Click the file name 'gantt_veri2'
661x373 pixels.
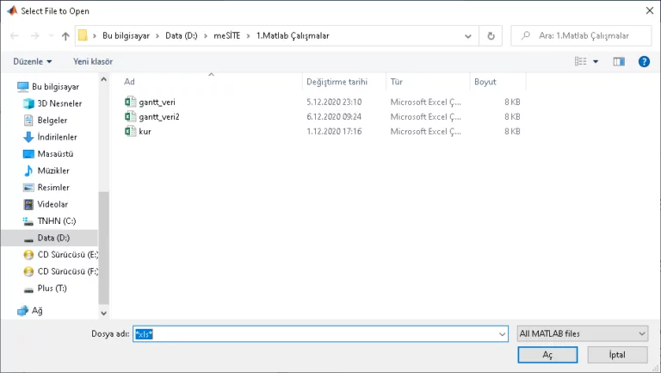pyautogui.click(x=159, y=117)
